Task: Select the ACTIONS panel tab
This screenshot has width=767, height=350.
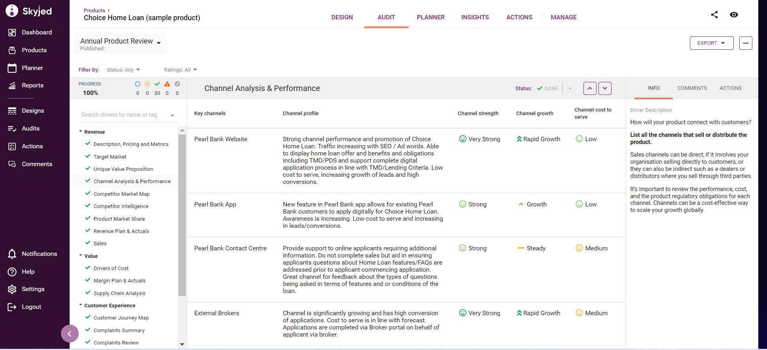Action: (x=730, y=88)
